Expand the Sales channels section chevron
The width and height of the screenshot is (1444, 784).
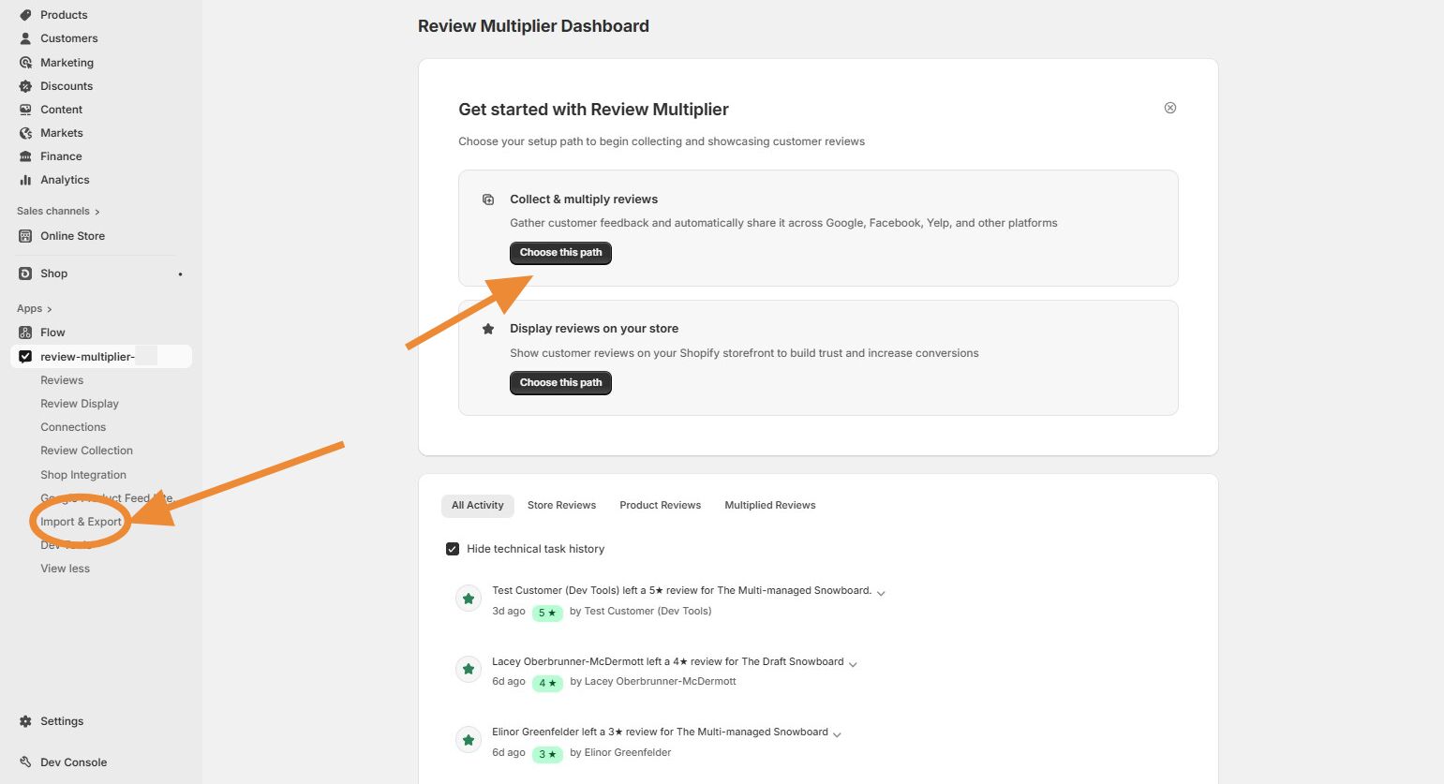pyautogui.click(x=97, y=212)
